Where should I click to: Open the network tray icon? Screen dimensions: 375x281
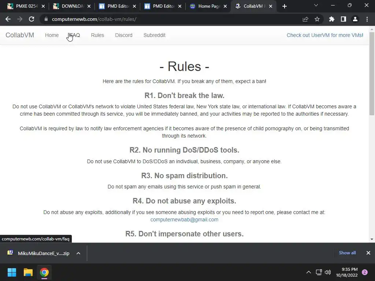(319, 272)
